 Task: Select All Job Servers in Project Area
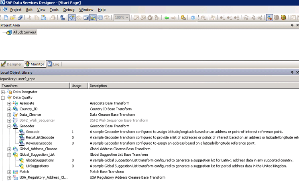coord(24,32)
